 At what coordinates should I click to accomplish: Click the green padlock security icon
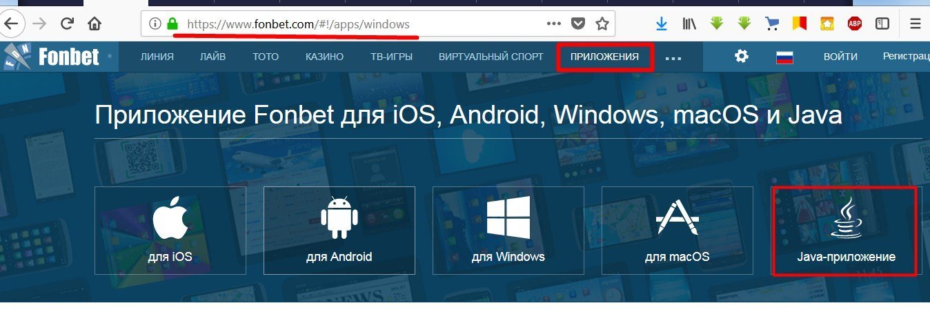172,24
